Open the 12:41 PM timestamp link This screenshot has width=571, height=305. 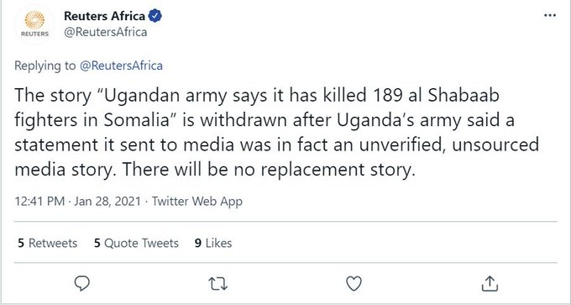click(x=39, y=201)
